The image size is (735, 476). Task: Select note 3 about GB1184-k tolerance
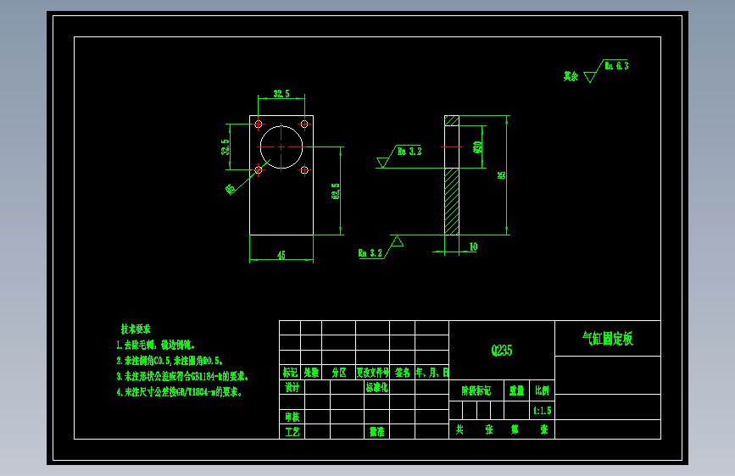(182, 376)
